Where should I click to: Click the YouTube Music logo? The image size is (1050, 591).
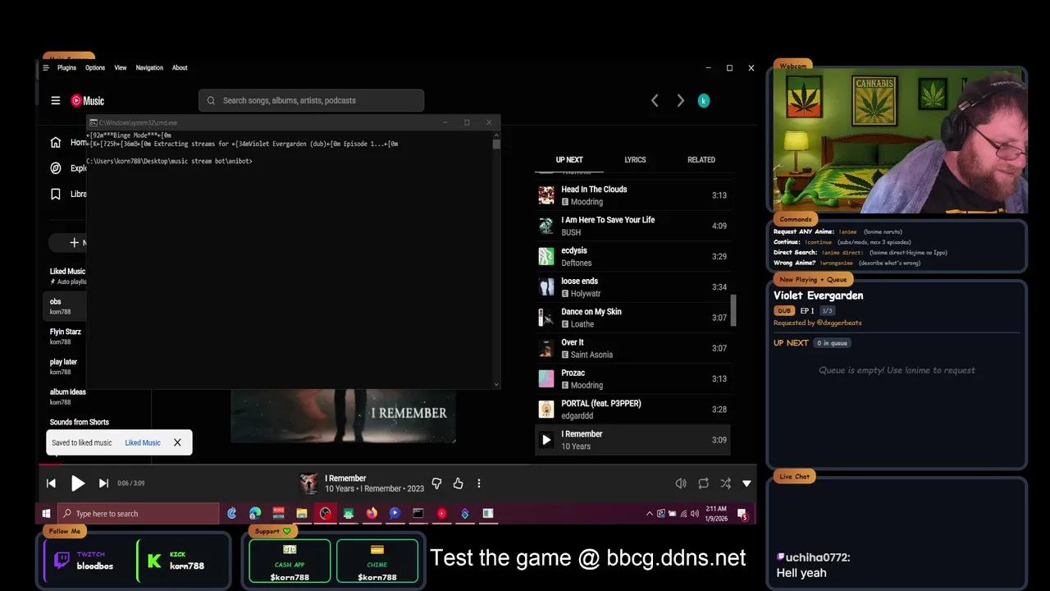(88, 101)
